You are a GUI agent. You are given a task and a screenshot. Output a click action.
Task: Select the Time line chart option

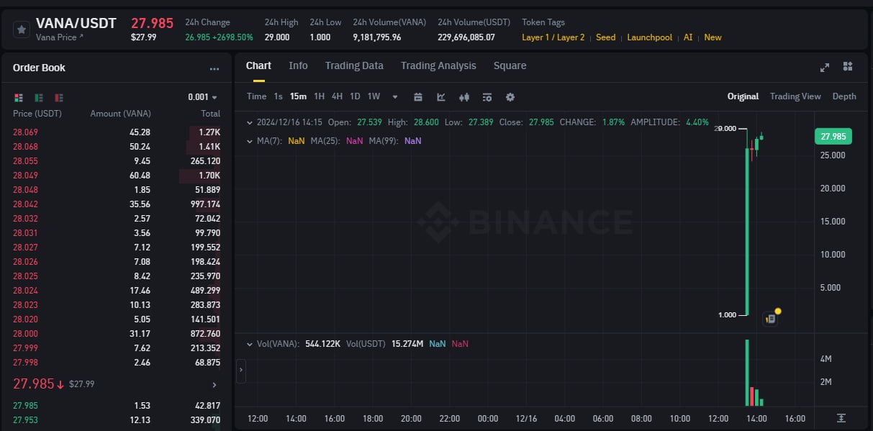[x=256, y=96]
